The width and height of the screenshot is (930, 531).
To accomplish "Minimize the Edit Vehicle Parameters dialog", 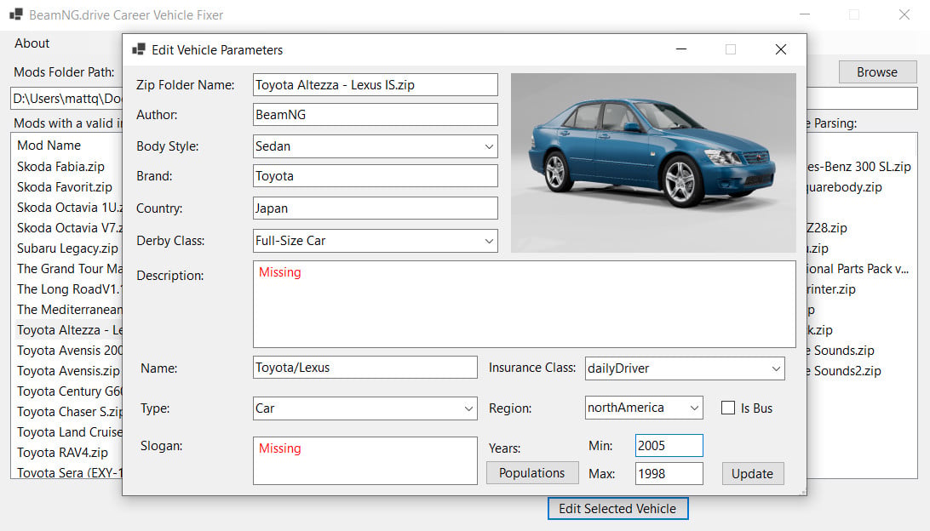I will (x=681, y=49).
